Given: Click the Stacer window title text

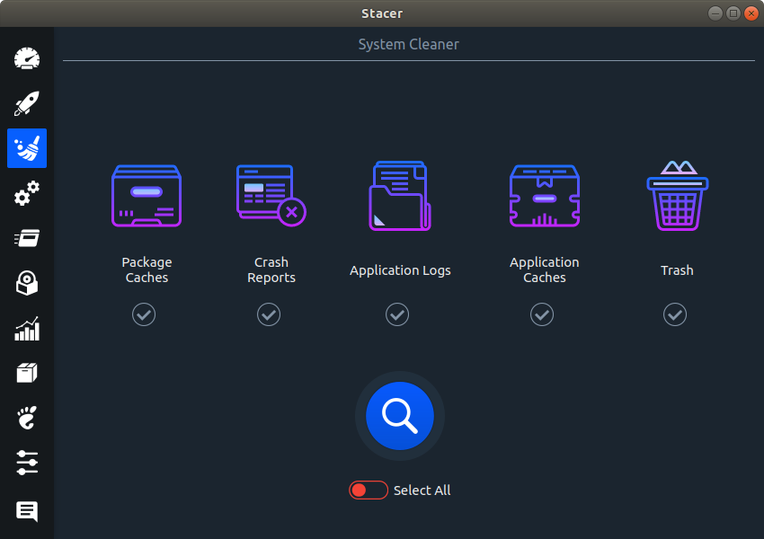Looking at the screenshot, I should (x=382, y=13).
